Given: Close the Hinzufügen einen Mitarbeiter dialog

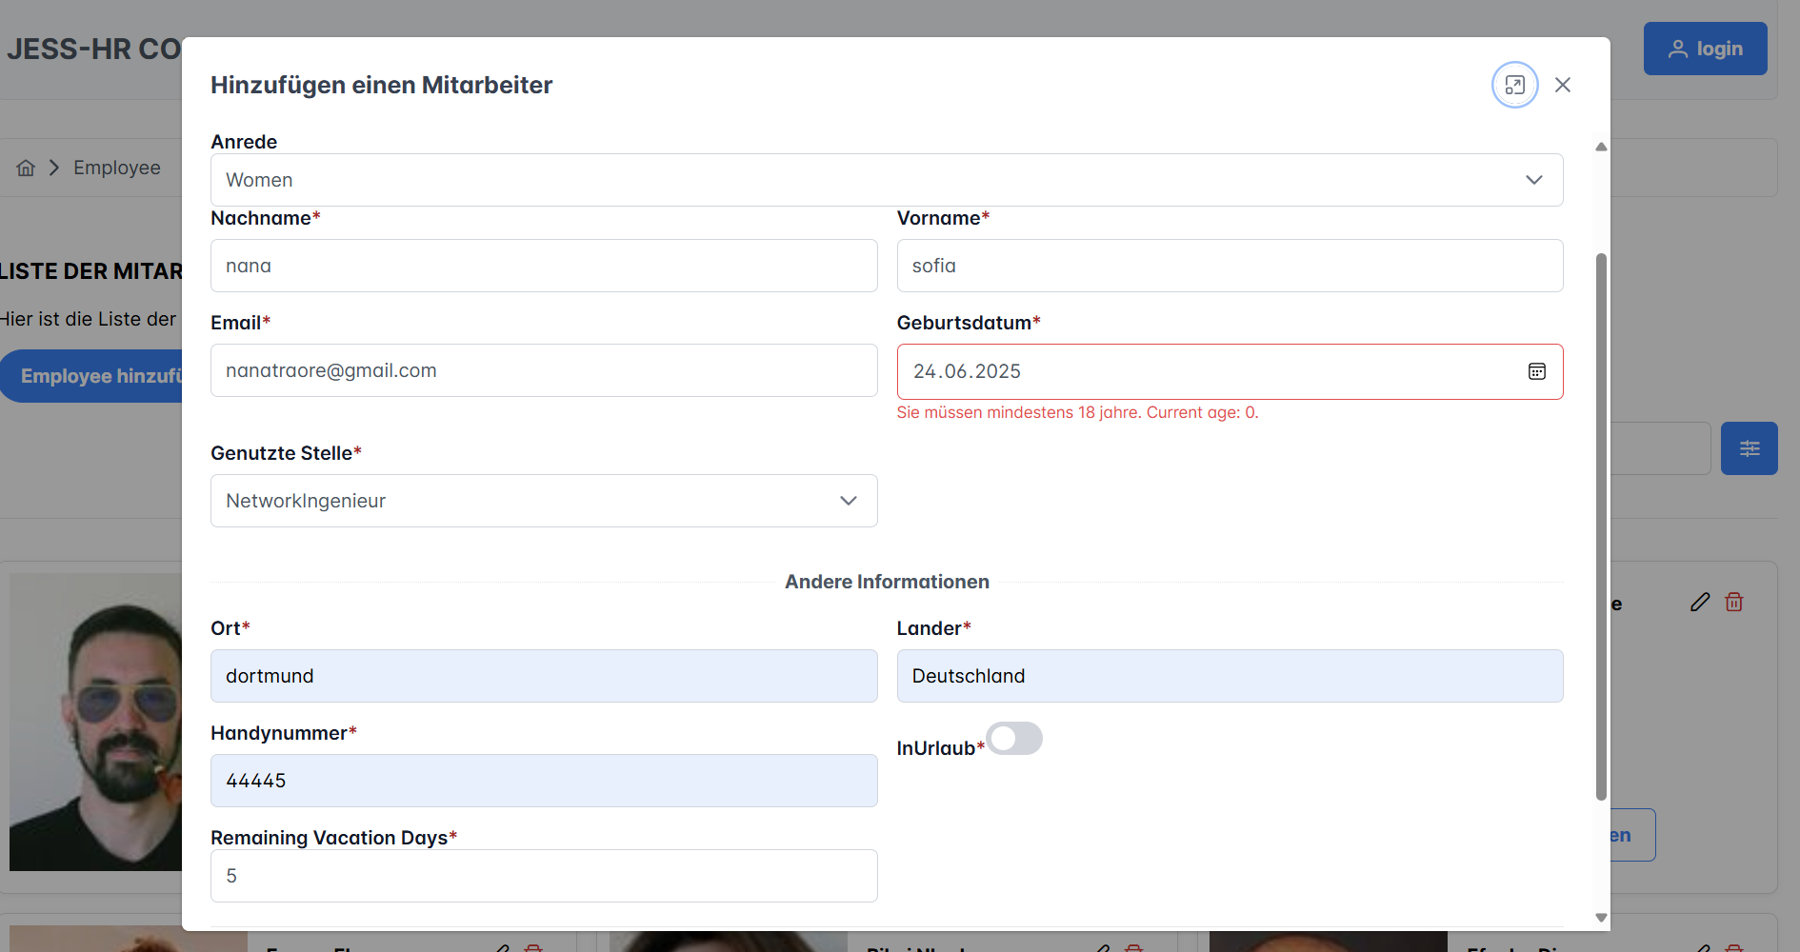Looking at the screenshot, I should pos(1563,85).
